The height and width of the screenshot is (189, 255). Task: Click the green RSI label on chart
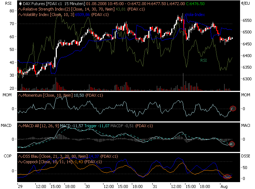[x=203, y=60]
